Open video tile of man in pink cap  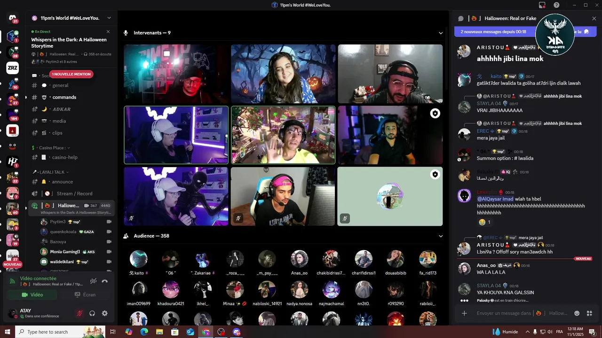[x=283, y=196]
